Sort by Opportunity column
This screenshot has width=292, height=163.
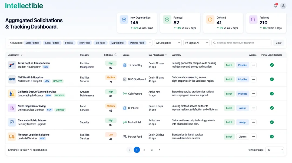[15, 55]
